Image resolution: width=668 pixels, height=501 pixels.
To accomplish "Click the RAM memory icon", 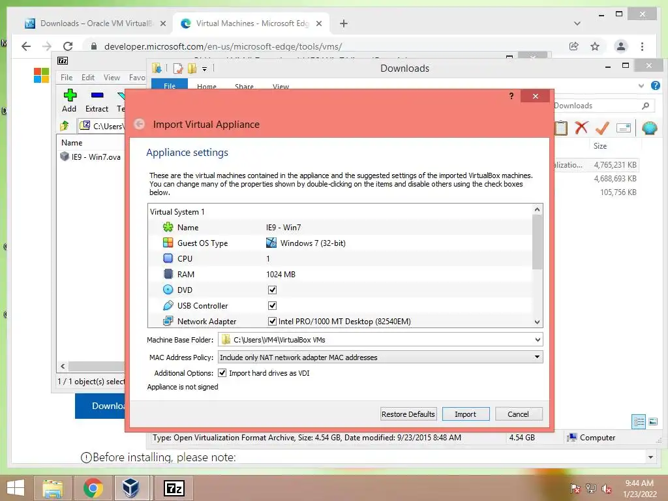I will coord(168,274).
